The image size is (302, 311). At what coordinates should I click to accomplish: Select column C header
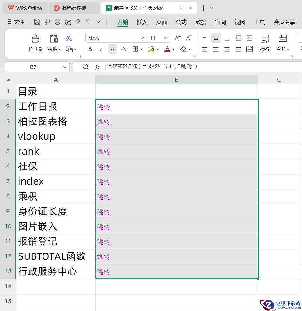(x=279, y=79)
